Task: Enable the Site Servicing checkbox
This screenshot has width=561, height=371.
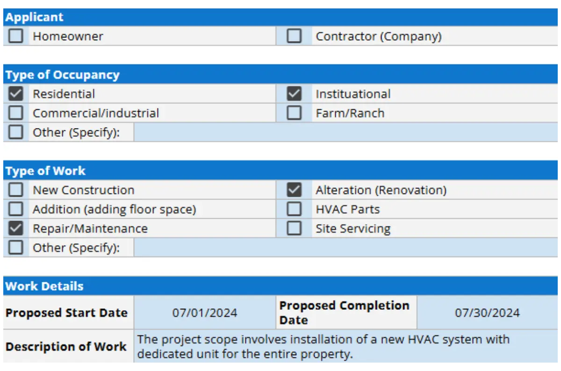Action: 294,228
